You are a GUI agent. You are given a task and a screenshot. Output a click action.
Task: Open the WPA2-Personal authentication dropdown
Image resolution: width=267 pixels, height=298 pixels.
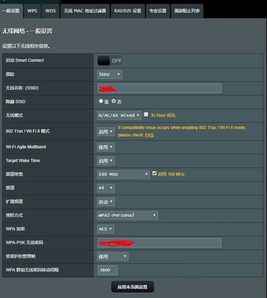pyautogui.click(x=127, y=215)
